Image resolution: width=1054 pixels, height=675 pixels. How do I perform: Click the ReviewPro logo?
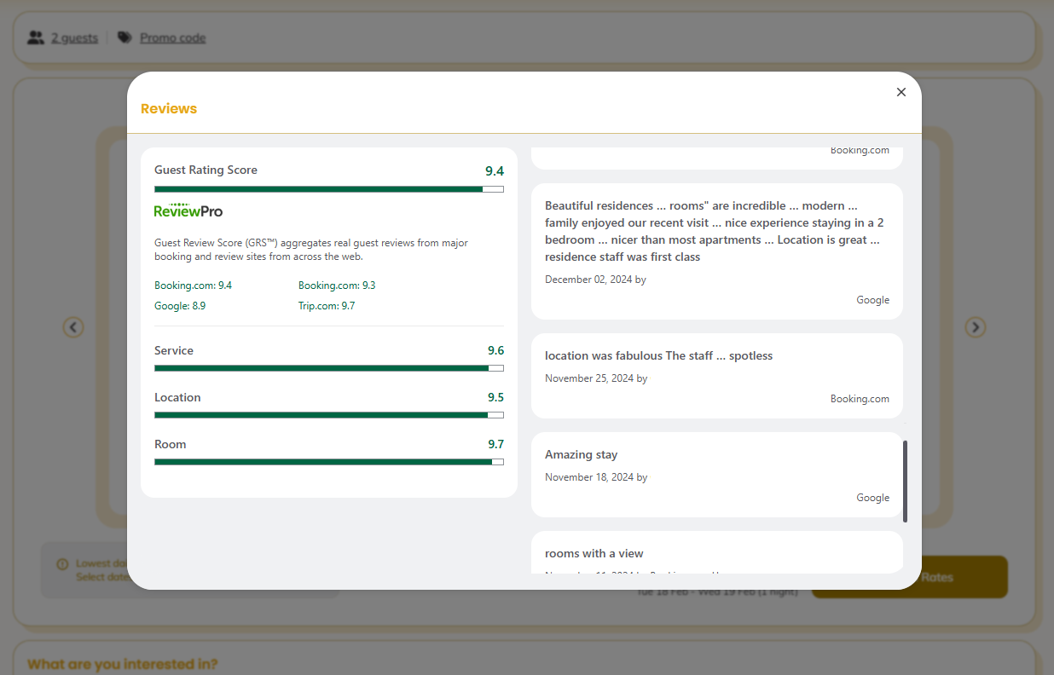pyautogui.click(x=188, y=211)
